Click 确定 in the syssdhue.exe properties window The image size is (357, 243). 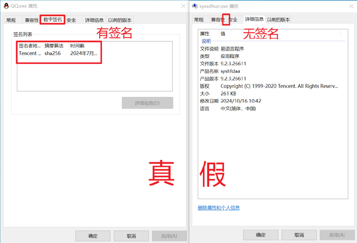point(261,235)
